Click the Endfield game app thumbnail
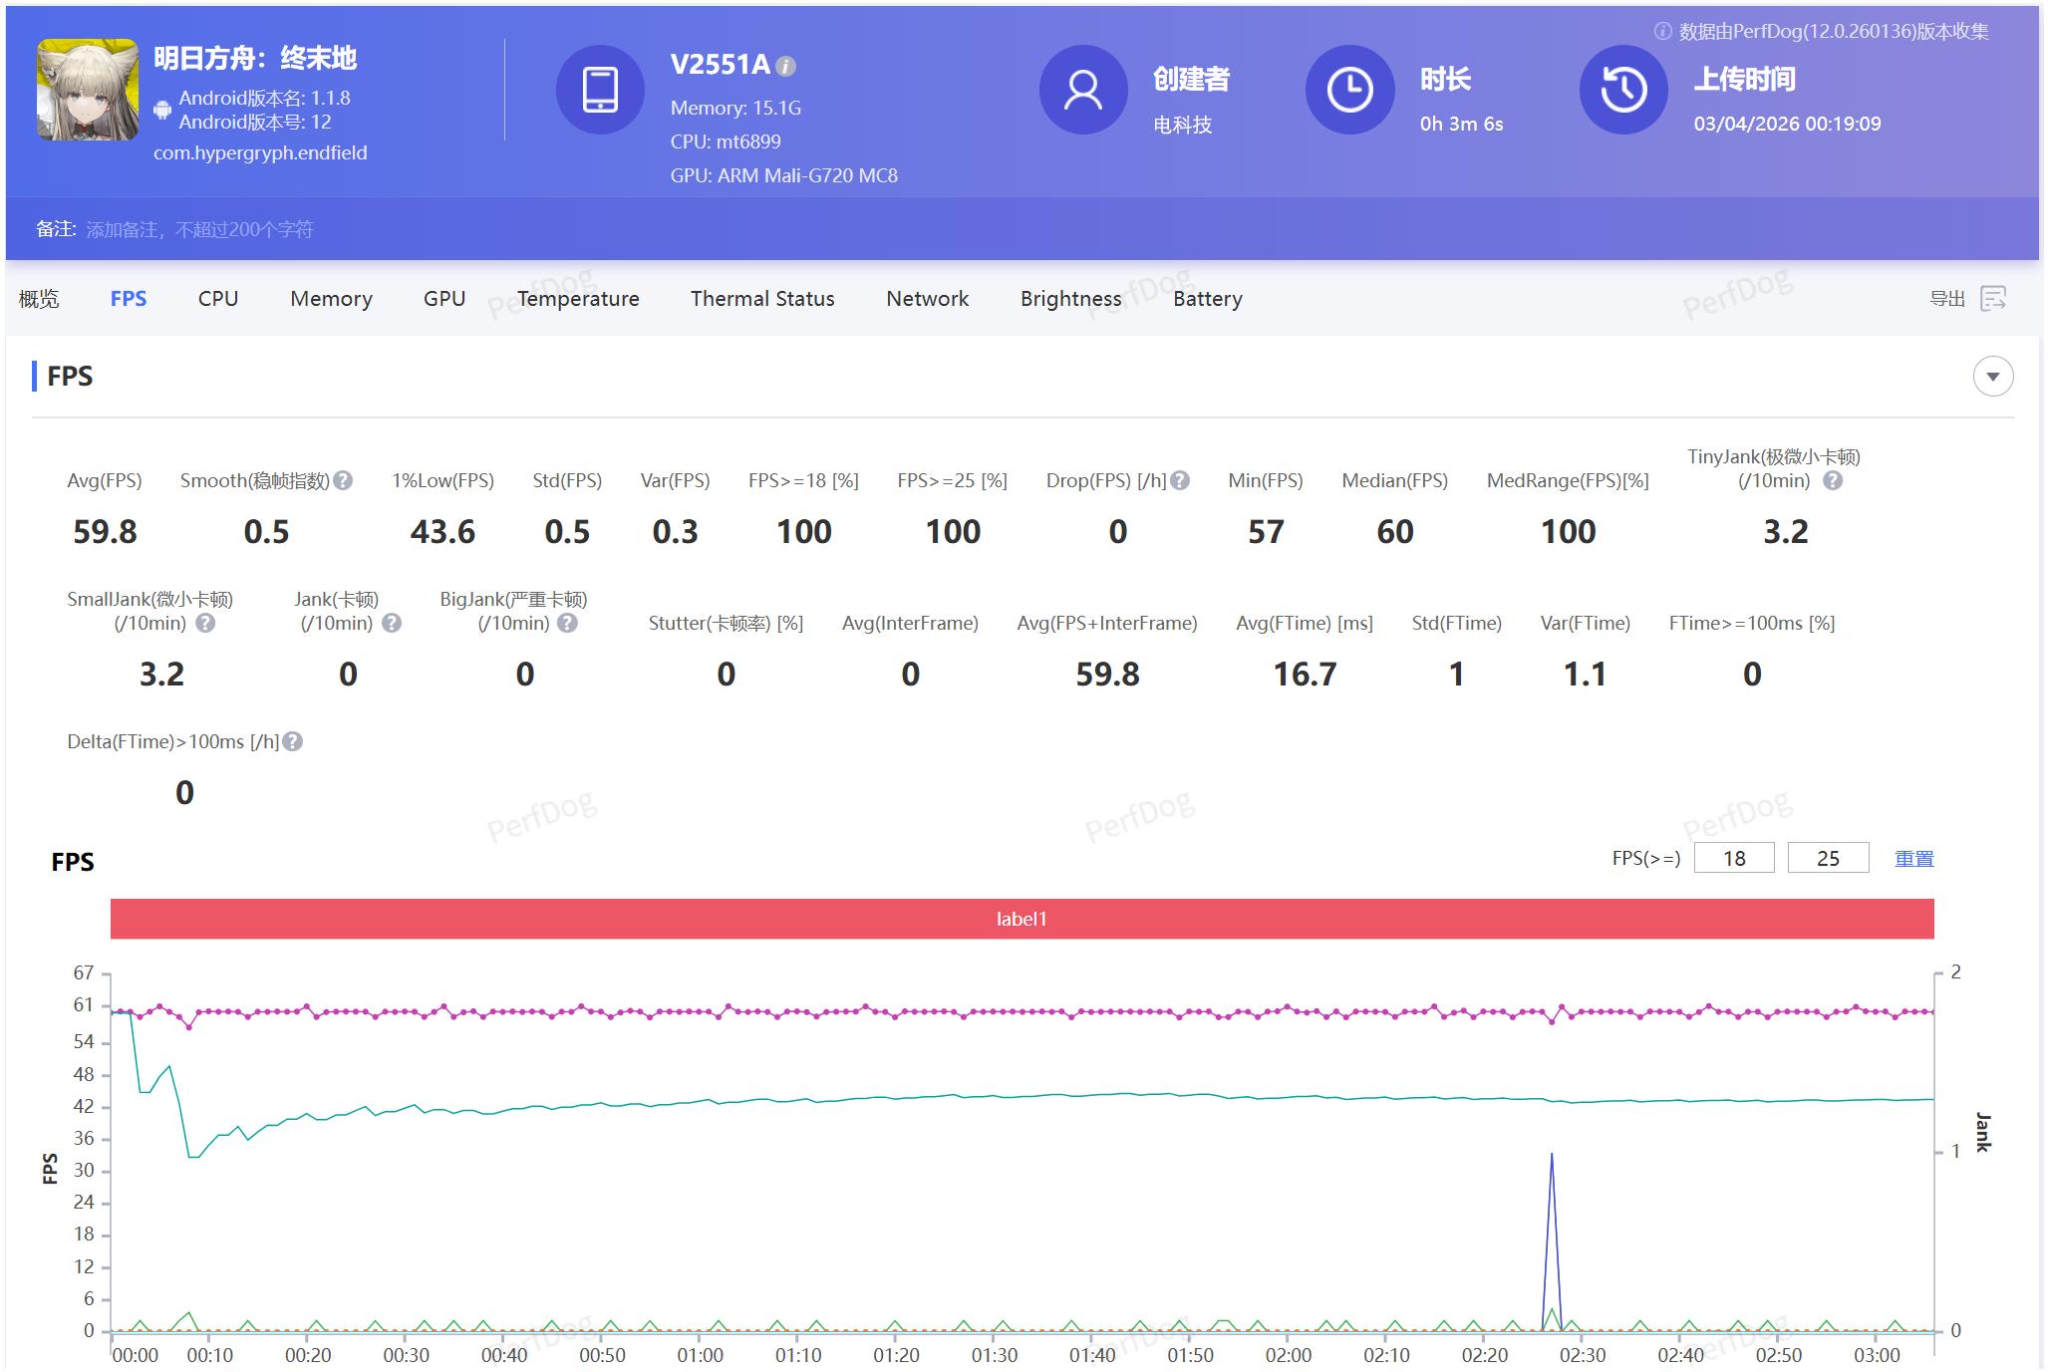The width and height of the screenshot is (2048, 1372). pyautogui.click(x=88, y=90)
